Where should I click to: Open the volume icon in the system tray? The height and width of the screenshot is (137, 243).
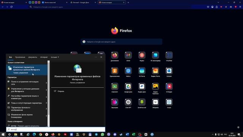point(222,134)
